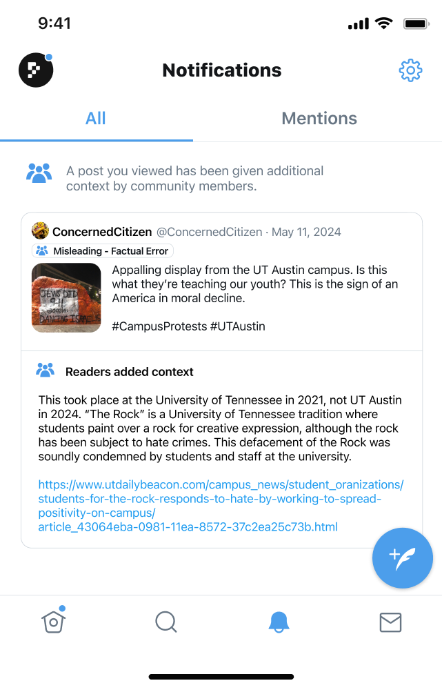The image size is (442, 681).
Task: Open your profile picture in top-left corner
Action: [36, 70]
